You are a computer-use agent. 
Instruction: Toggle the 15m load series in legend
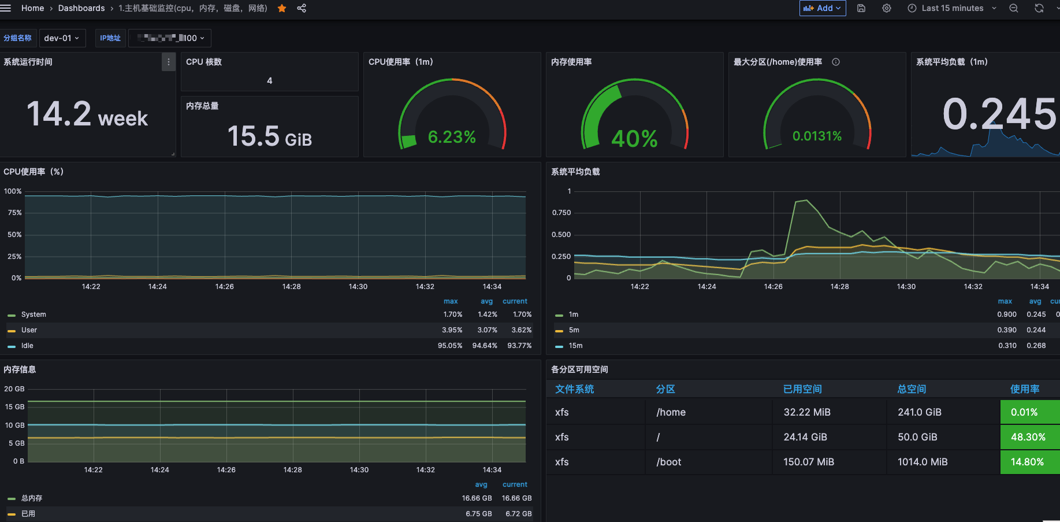575,346
